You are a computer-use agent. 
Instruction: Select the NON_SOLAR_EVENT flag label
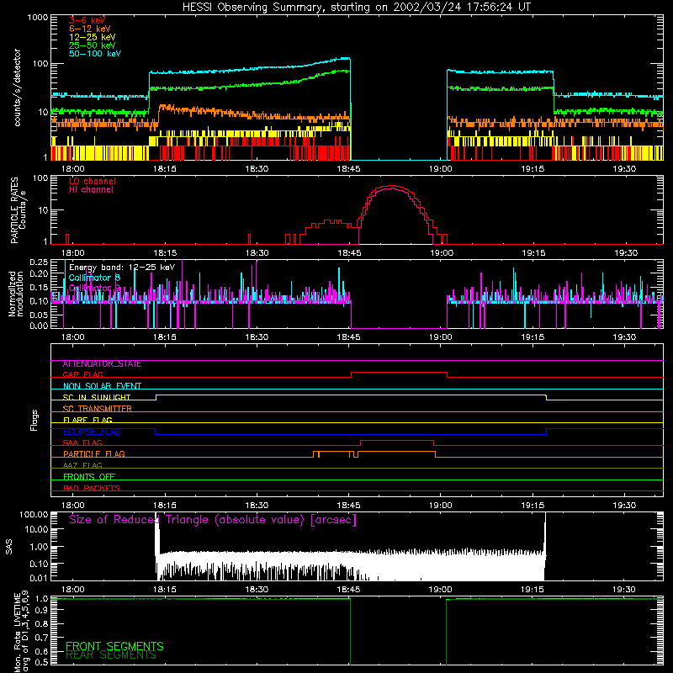pos(102,386)
